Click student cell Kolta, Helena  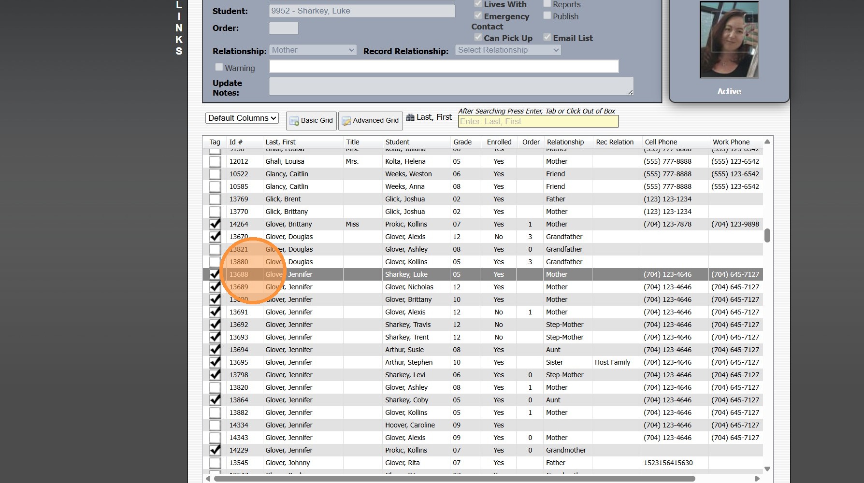coord(405,161)
